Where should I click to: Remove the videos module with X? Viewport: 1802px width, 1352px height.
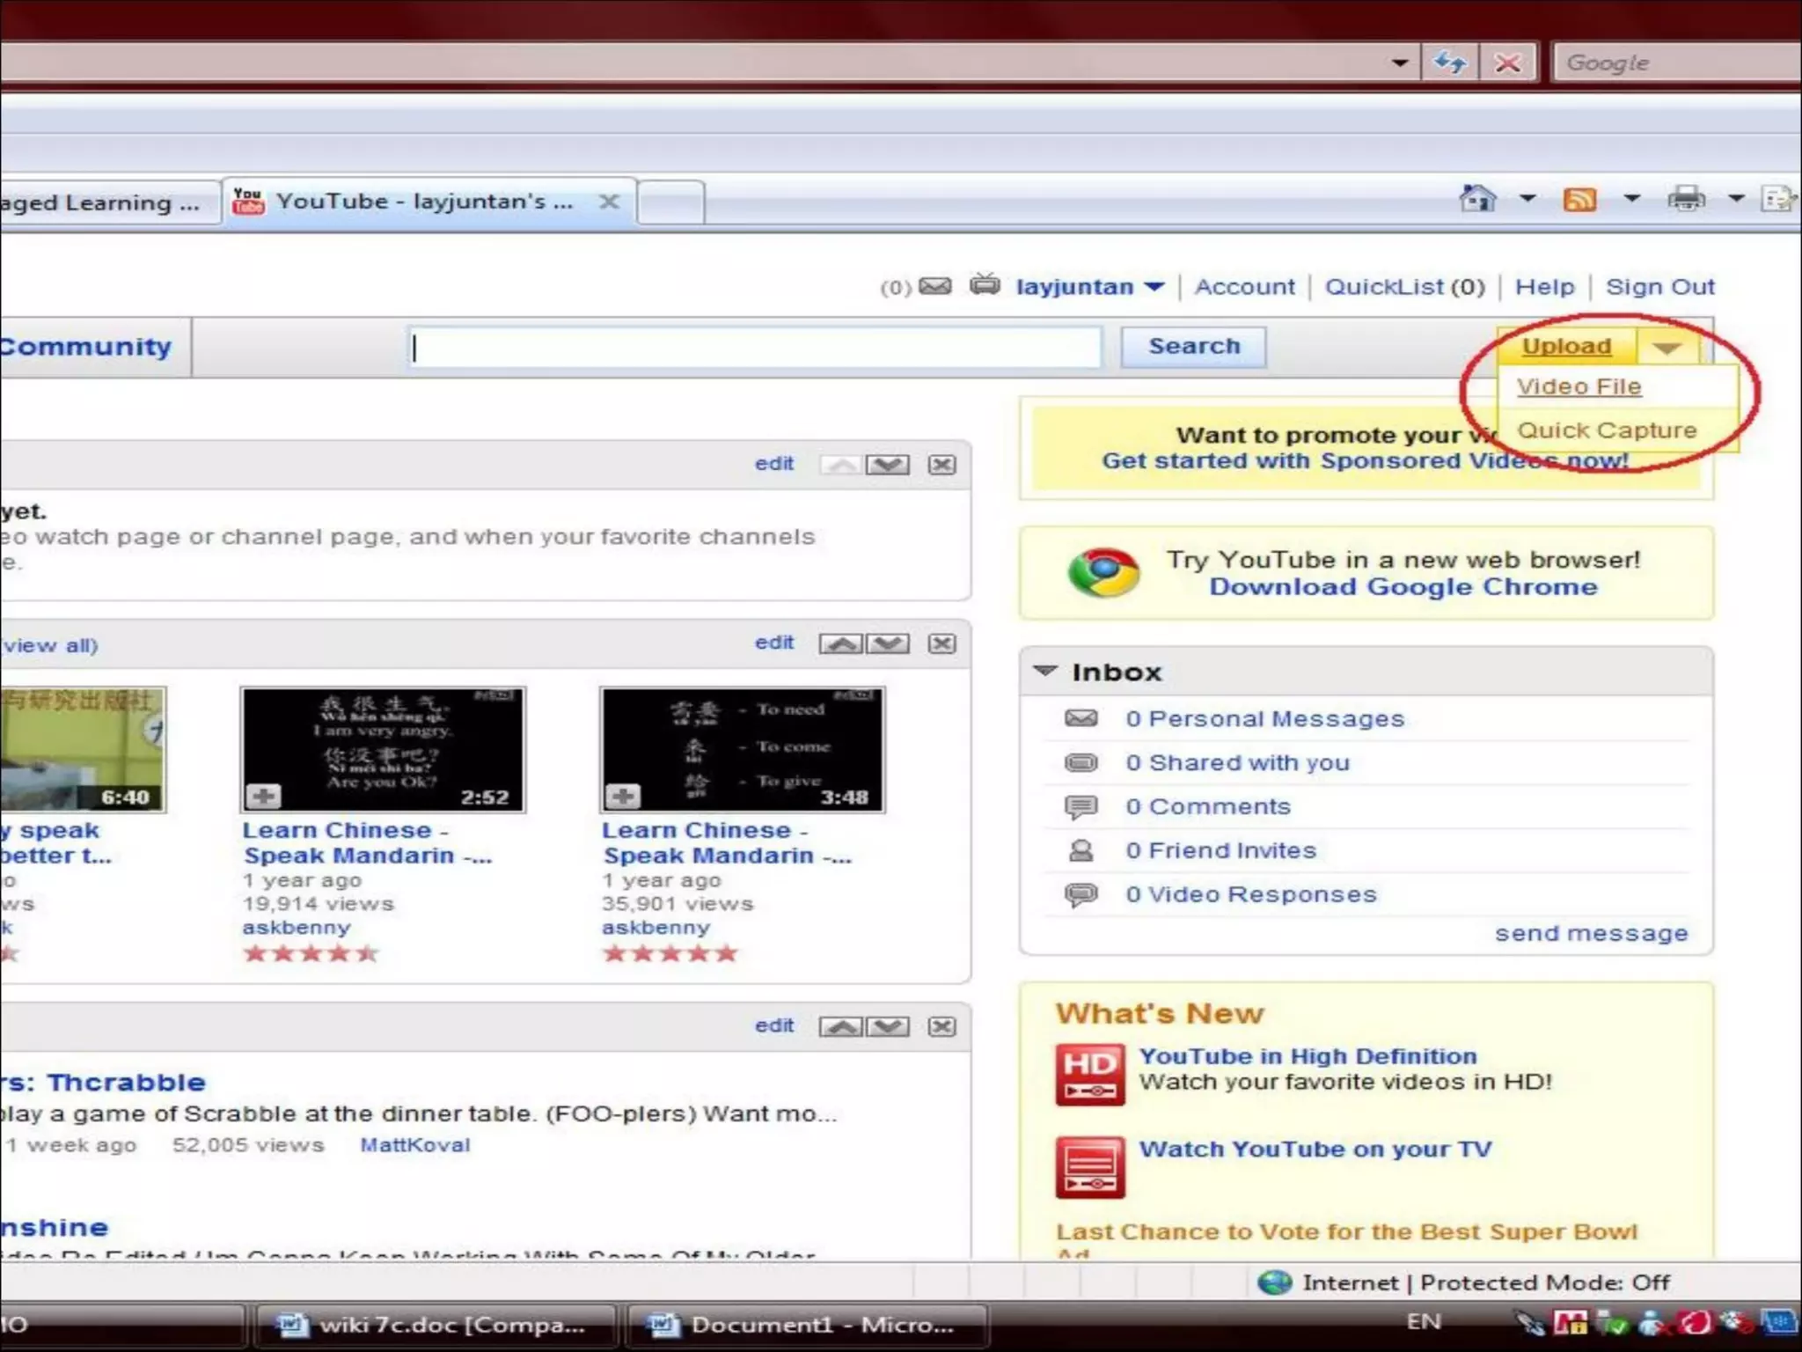pos(941,644)
